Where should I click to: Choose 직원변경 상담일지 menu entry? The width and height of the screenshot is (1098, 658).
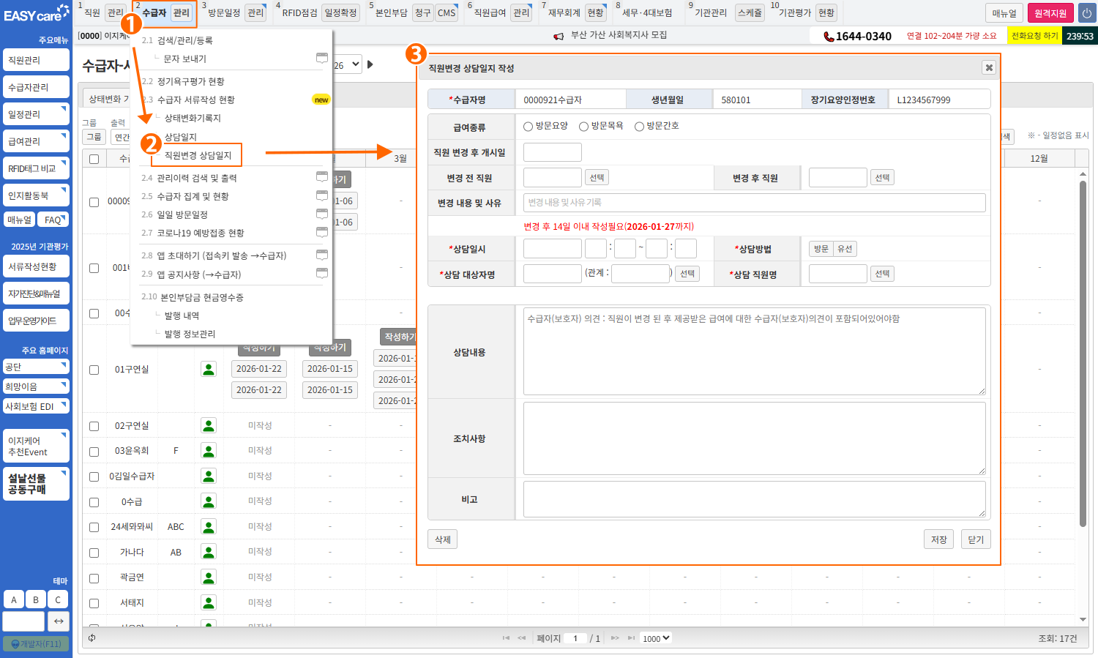click(x=198, y=155)
